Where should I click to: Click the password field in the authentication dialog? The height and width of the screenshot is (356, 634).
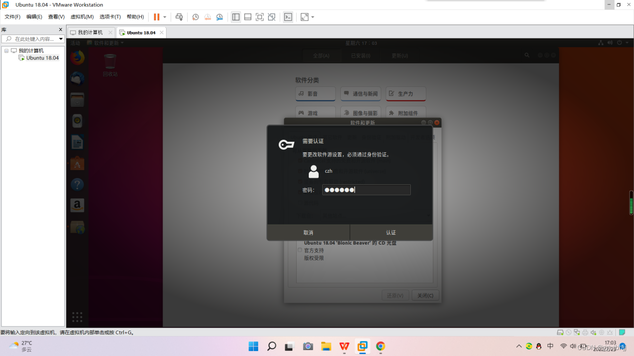click(366, 190)
